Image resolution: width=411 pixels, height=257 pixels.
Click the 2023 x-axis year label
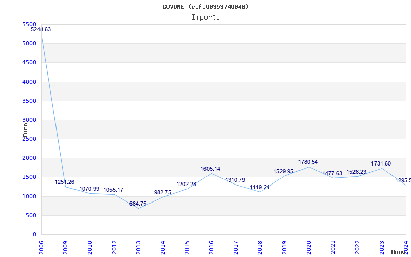tap(382, 248)
